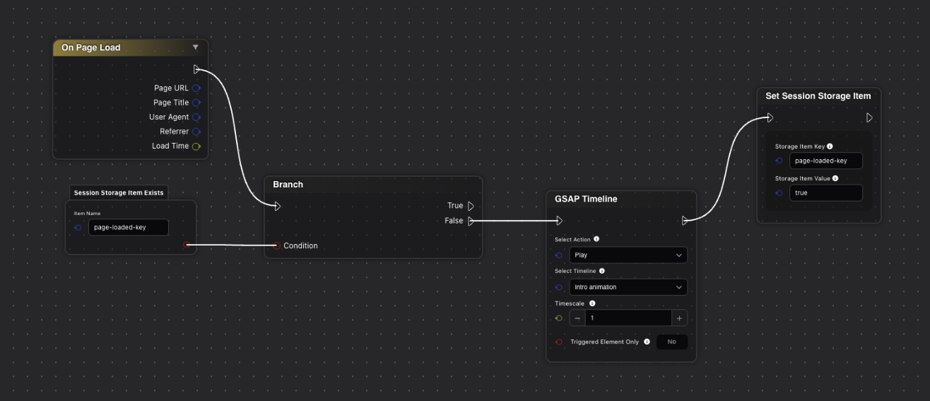Decrease the Timescale with minus button
930x401 pixels.
click(577, 318)
